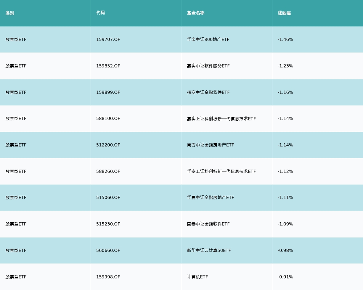The image size is (363, 290).
Task: Click -1.14% in the 512200.OF row
Action: 285,145
